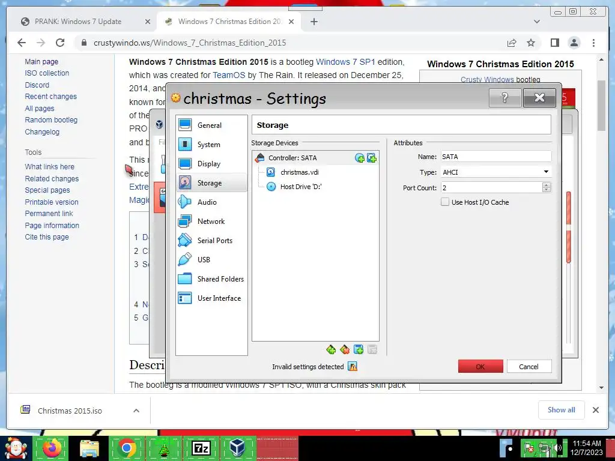Open System settings category

(x=211, y=144)
